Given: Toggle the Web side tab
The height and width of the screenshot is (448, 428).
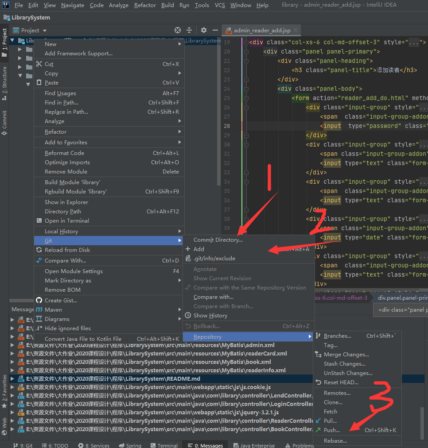Looking at the screenshot, I should pos(4,426).
